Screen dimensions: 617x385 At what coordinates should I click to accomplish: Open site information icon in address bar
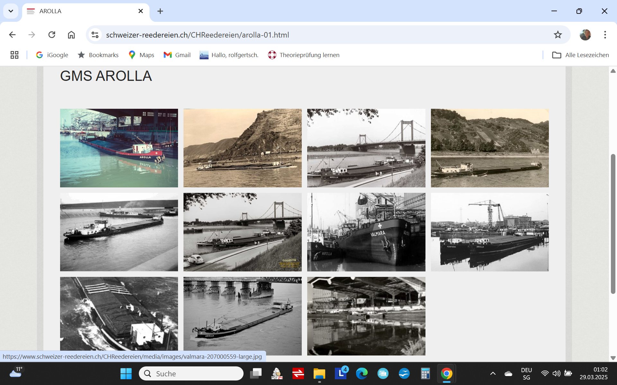(x=95, y=35)
